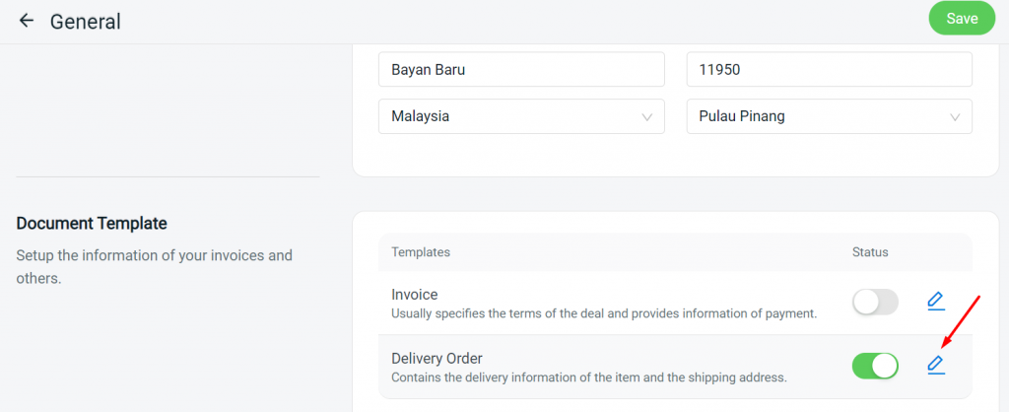Click into the 11950 postcode field
The width and height of the screenshot is (1009, 412).
click(x=828, y=70)
